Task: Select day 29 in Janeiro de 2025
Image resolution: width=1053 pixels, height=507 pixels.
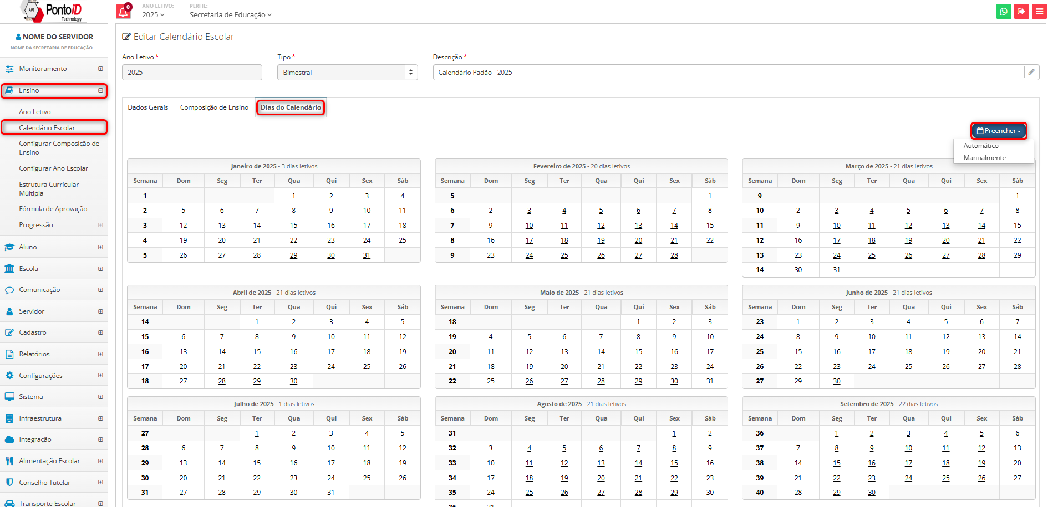Action: click(294, 255)
